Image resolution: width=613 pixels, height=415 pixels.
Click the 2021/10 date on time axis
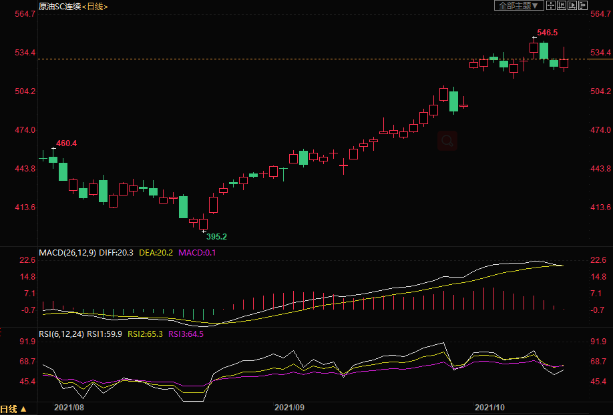(489, 406)
